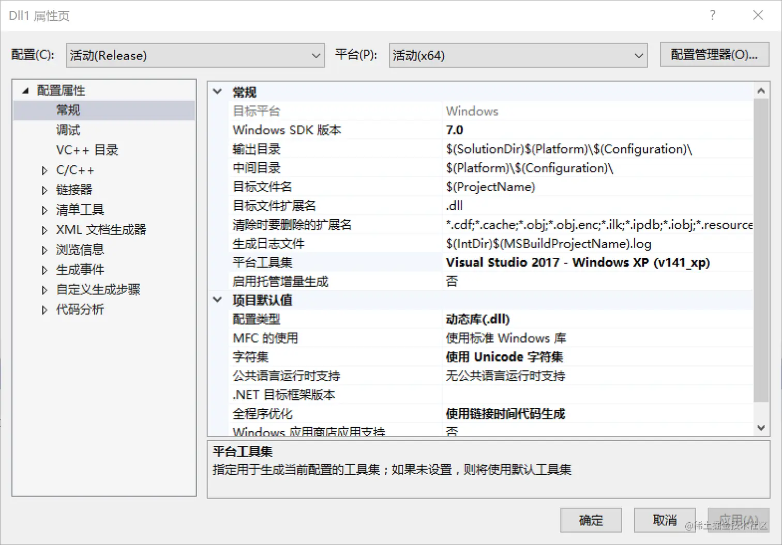This screenshot has height=545, width=782.
Task: Select the 平台工具集 property row
Action: click(262, 262)
